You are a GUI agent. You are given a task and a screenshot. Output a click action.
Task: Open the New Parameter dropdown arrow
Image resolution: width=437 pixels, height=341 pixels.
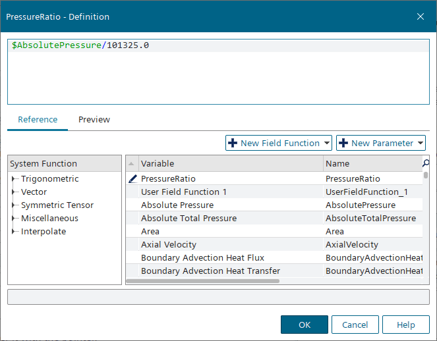point(420,143)
